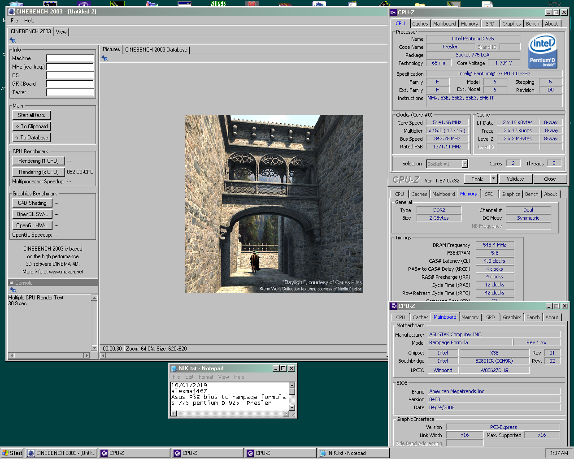Click the Rampage Formula model value
Image resolution: width=574 pixels, height=459 pixels.
pyautogui.click(x=470, y=342)
